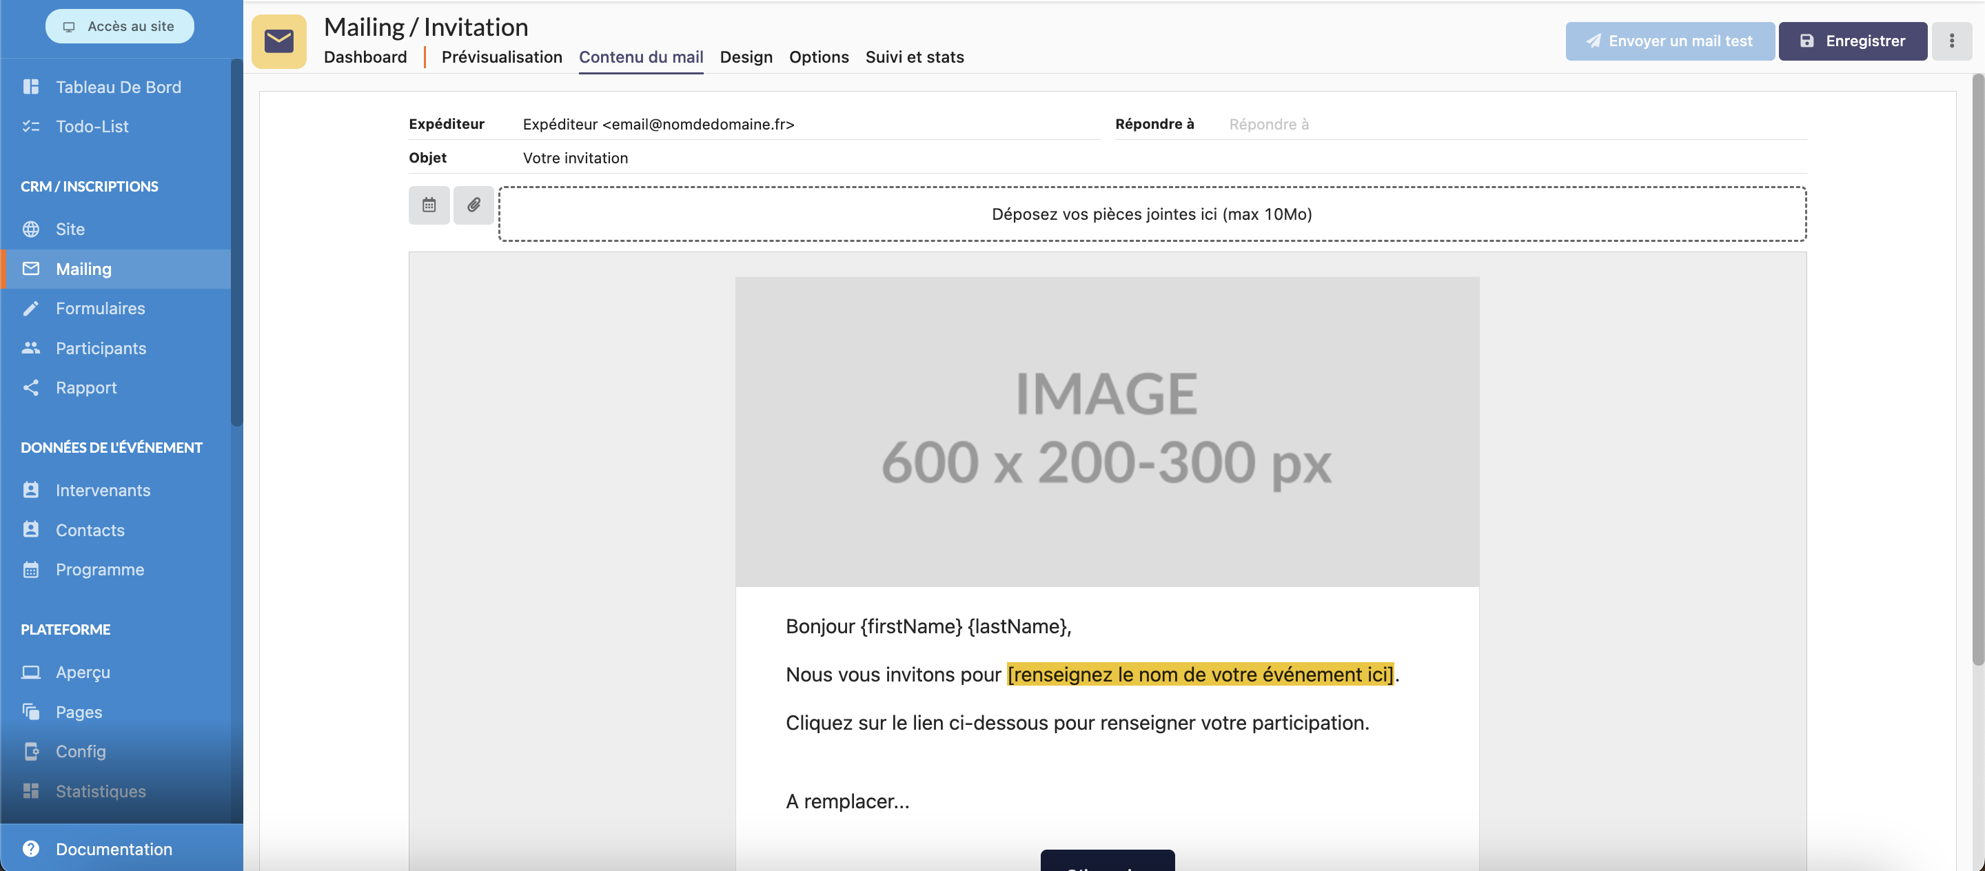
Task: Open Rapport share item in sidebar
Action: click(85, 387)
